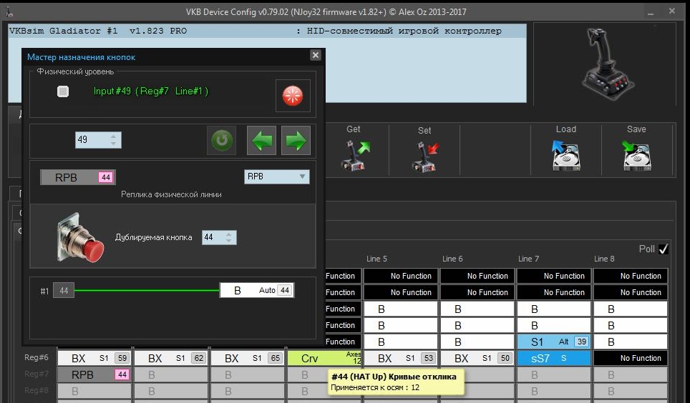Screen dimensions: 690x403
Task: Click Line 5 column header
Action: (x=376, y=259)
